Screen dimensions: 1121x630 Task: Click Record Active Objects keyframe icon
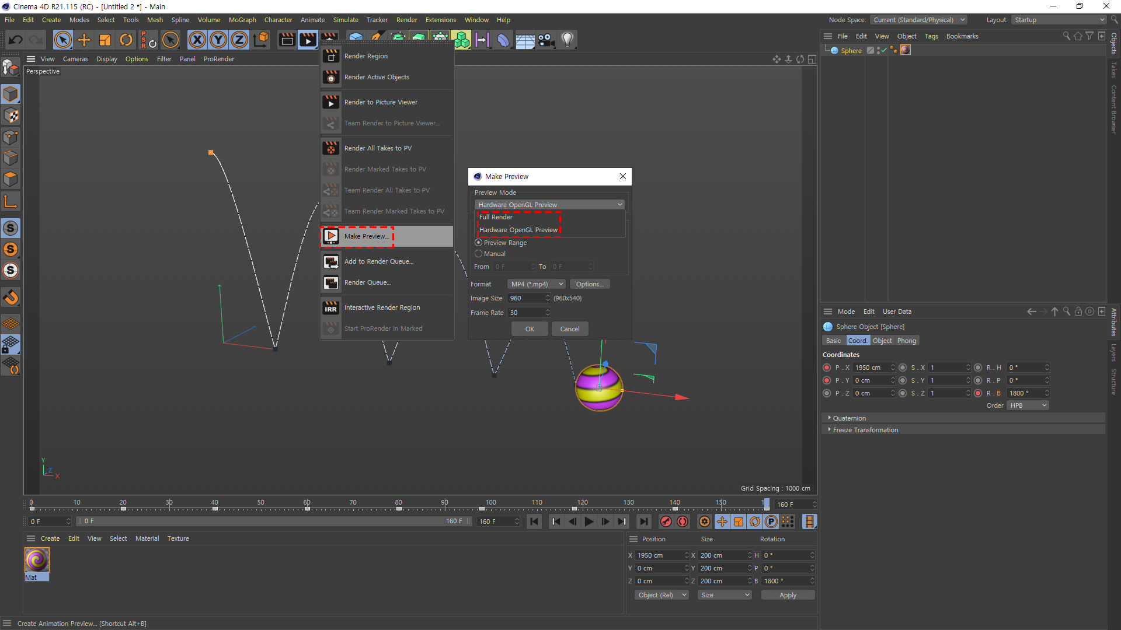click(x=666, y=522)
